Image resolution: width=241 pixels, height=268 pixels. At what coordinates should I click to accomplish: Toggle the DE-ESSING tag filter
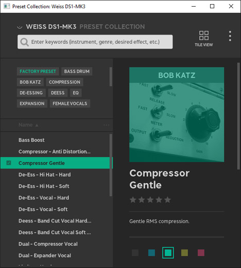[31, 93]
